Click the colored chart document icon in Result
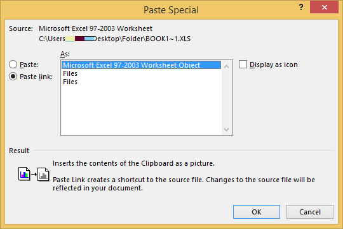343x229 pixels. pyautogui.click(x=24, y=174)
